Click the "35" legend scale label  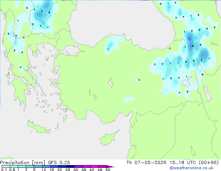(84, 170)
